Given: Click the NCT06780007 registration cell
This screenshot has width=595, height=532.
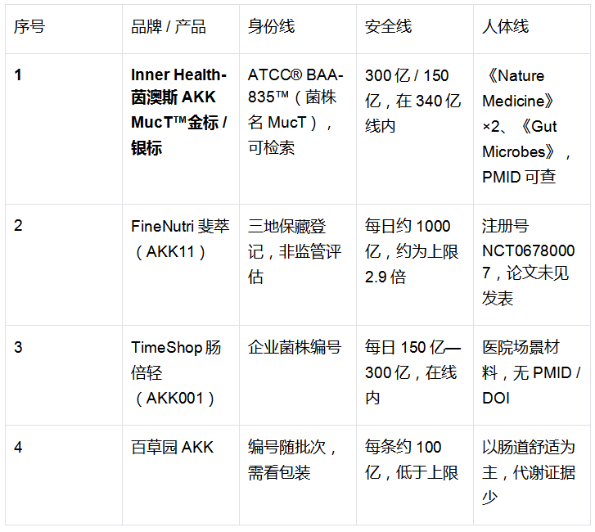Looking at the screenshot, I should tap(532, 264).
